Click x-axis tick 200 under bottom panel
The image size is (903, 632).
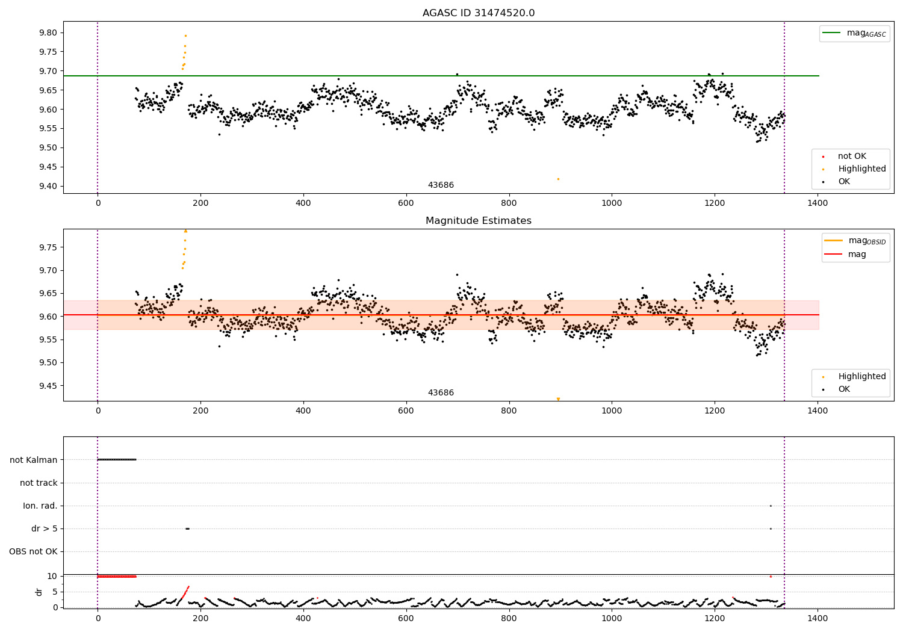[x=200, y=618]
